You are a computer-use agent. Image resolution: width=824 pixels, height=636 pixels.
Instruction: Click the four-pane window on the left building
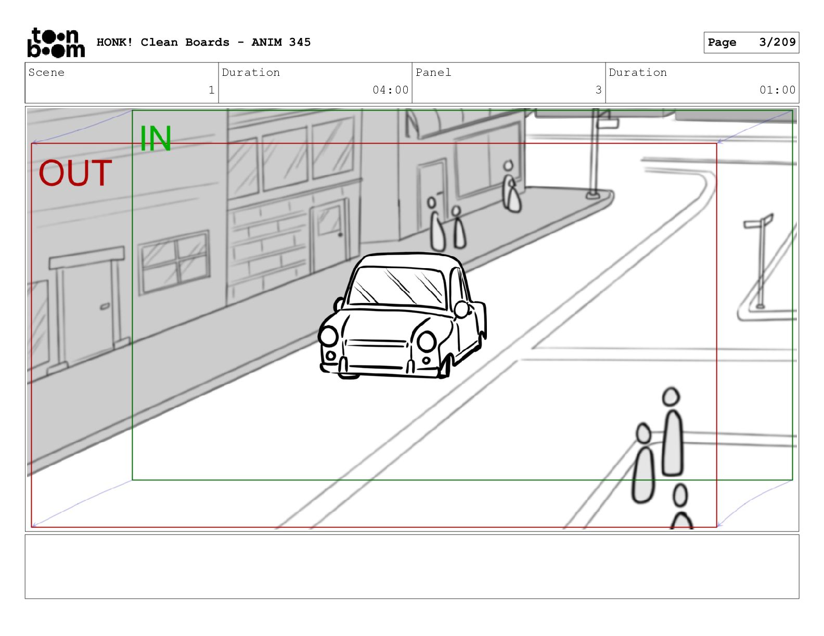pos(175,262)
